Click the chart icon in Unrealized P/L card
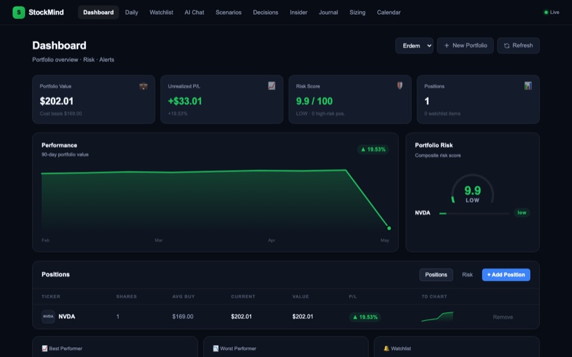The height and width of the screenshot is (357, 572). tap(272, 86)
